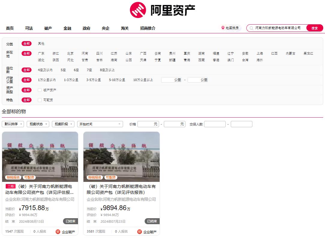Screen dimensions: 325x238
Task: Filter location by 新疆
Action: [x=172, y=60]
